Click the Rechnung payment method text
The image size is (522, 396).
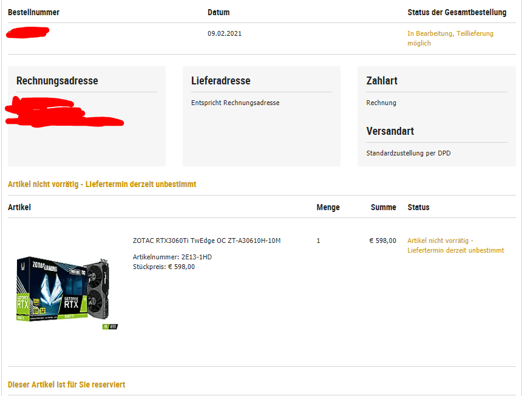(x=381, y=103)
